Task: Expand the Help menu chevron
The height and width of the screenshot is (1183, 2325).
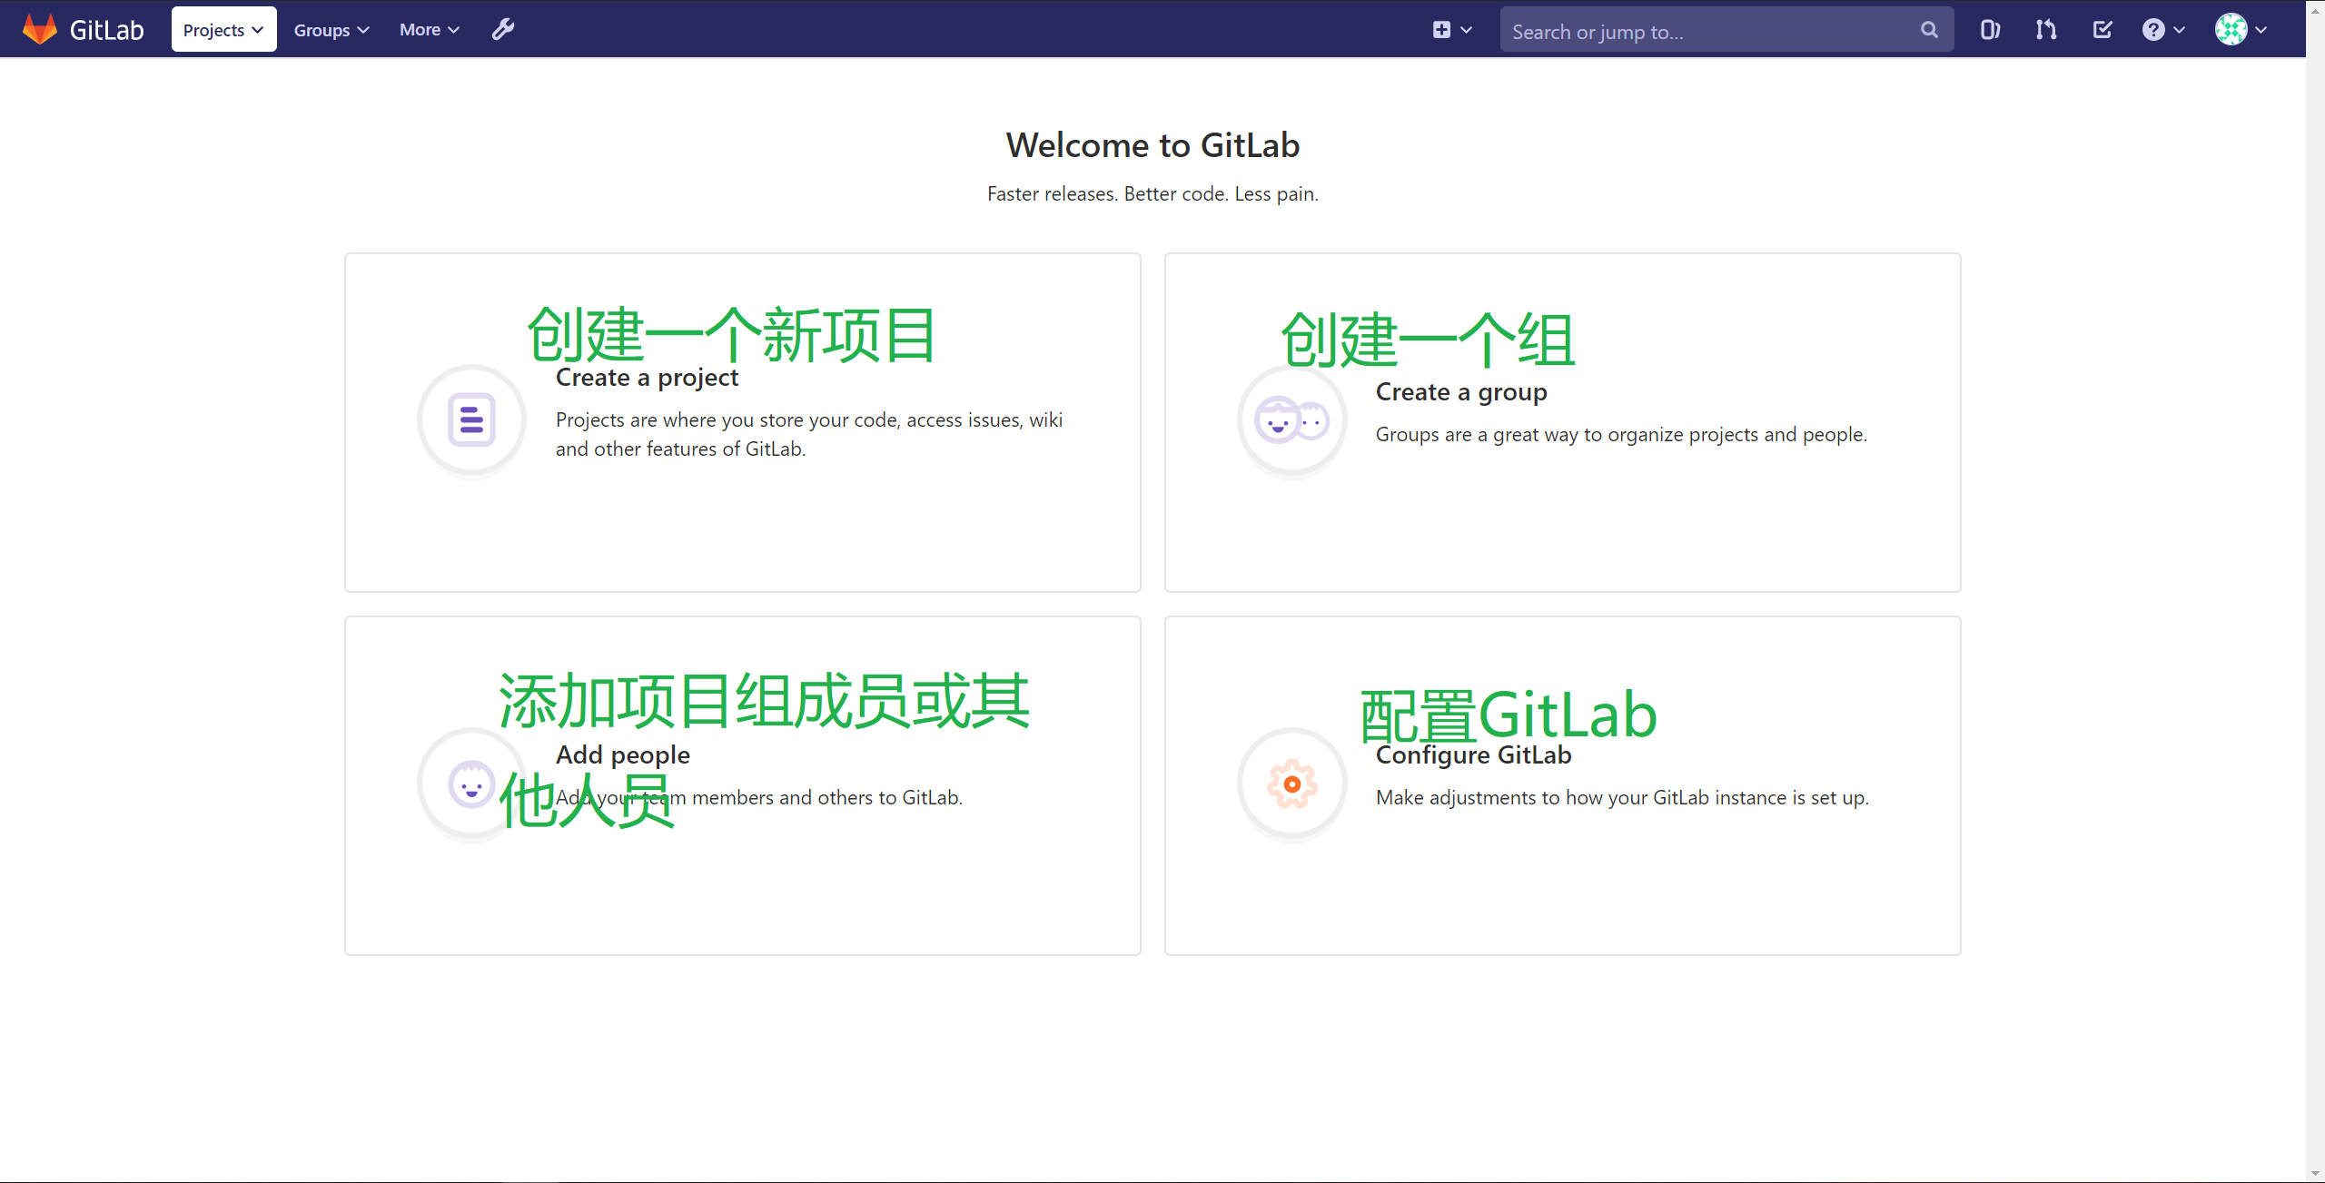Action: 2180,30
